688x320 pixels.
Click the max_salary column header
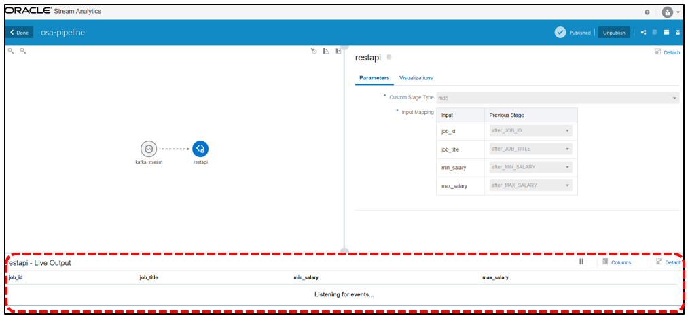(x=495, y=277)
